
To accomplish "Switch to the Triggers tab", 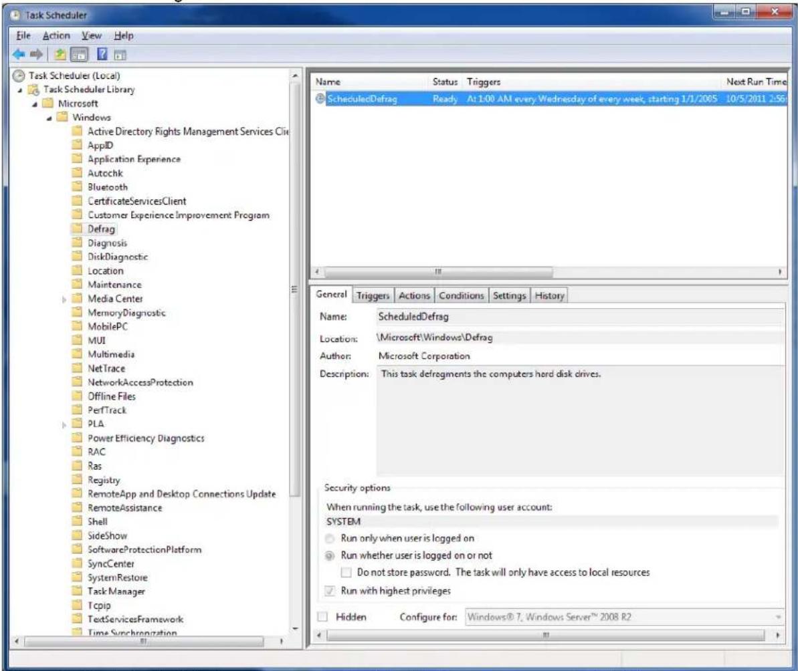I will 373,296.
